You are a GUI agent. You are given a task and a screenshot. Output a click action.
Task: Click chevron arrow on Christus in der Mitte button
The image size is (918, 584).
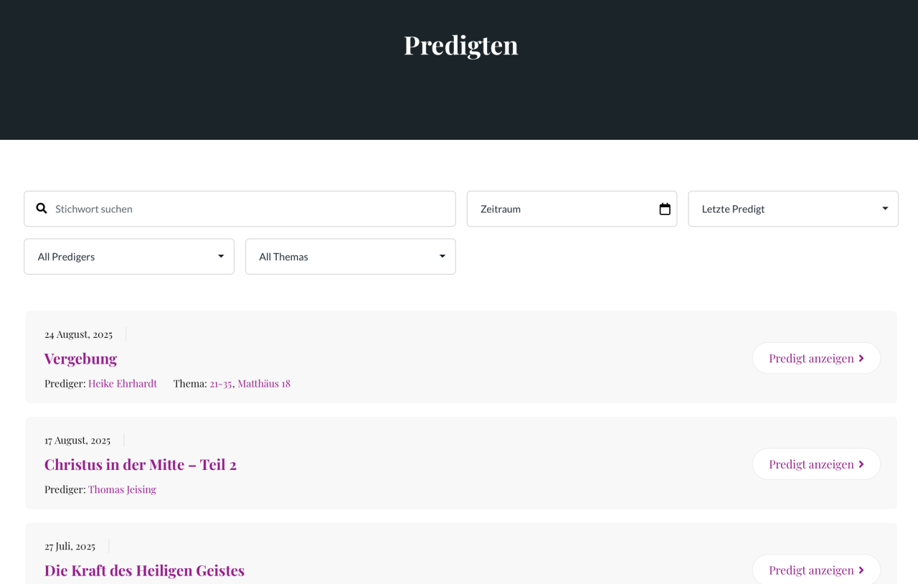(x=861, y=464)
